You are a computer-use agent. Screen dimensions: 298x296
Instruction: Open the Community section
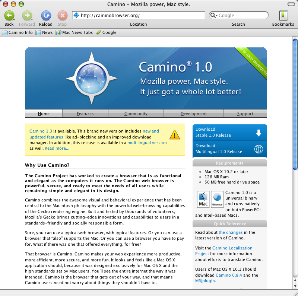pos(136,114)
